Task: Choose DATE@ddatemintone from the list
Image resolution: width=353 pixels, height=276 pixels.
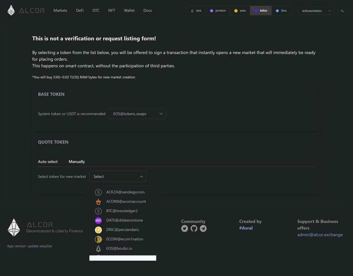Action: 123,220
